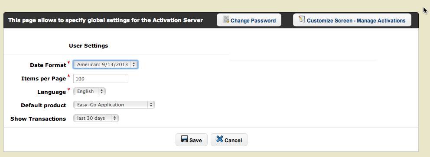Click the blue X Cancel icon
The width and height of the screenshot is (430, 157).
click(220, 139)
